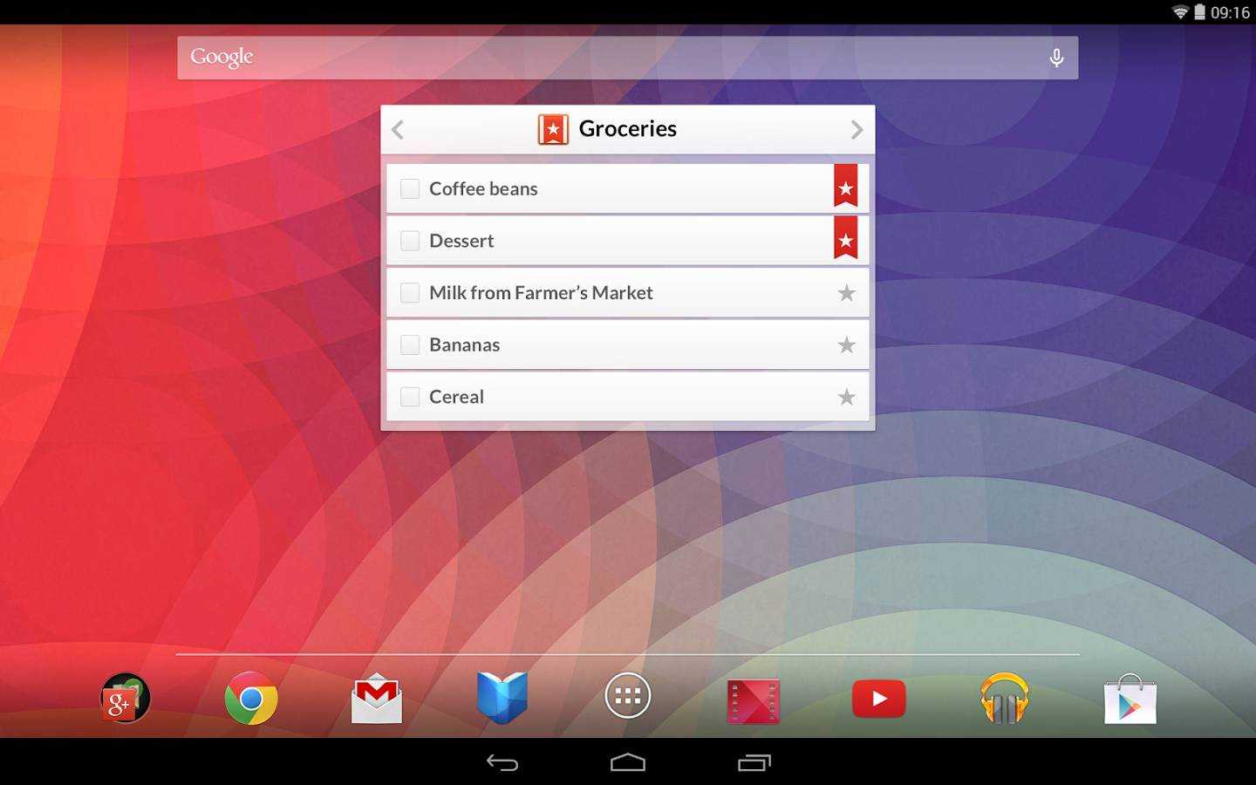This screenshot has width=1256, height=785.
Task: Open the Gmail app
Action: 377,698
